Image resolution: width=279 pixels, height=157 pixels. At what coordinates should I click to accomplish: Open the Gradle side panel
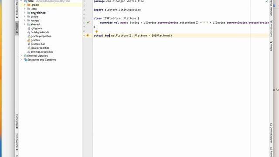coord(271,46)
